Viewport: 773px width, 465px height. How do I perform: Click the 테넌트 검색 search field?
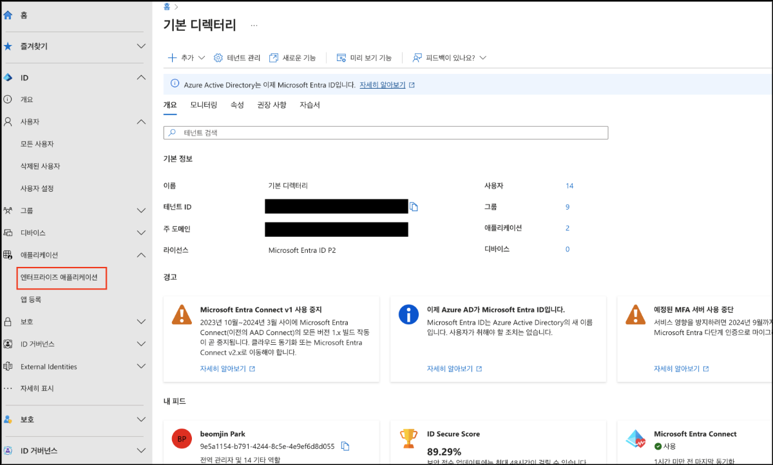(386, 132)
